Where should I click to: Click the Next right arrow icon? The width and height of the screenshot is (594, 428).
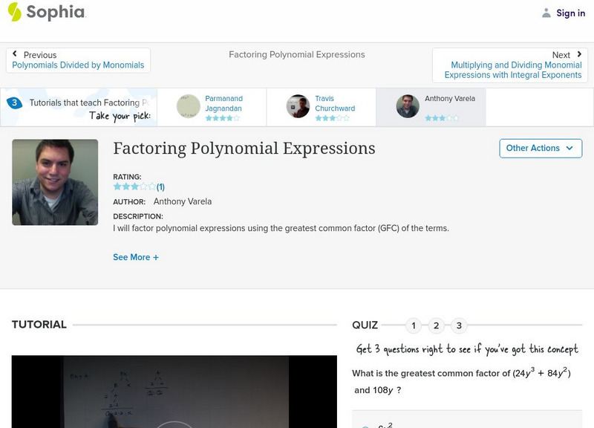pyautogui.click(x=578, y=54)
